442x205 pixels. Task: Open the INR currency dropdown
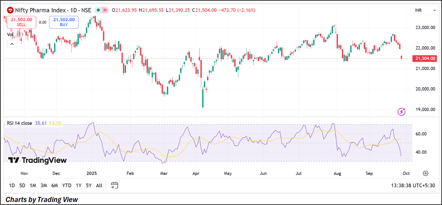426,10
